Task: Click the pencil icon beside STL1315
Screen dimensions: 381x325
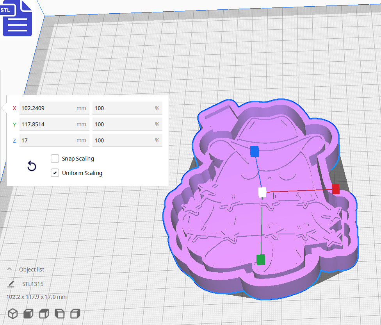Action: coord(11,284)
